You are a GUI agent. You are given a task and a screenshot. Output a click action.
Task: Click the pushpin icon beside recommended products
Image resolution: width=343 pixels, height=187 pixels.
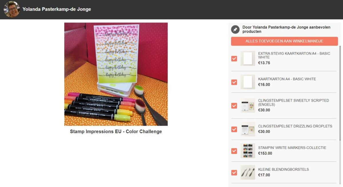(x=235, y=29)
